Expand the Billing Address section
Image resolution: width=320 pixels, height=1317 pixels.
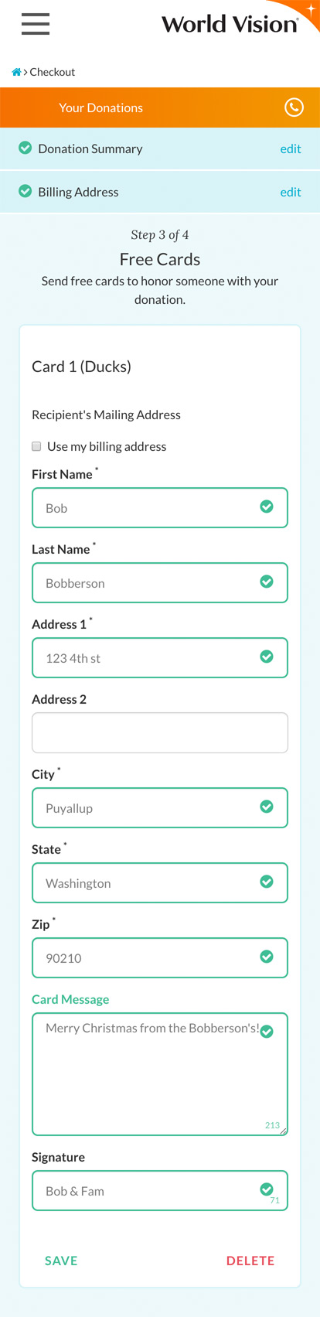(160, 192)
